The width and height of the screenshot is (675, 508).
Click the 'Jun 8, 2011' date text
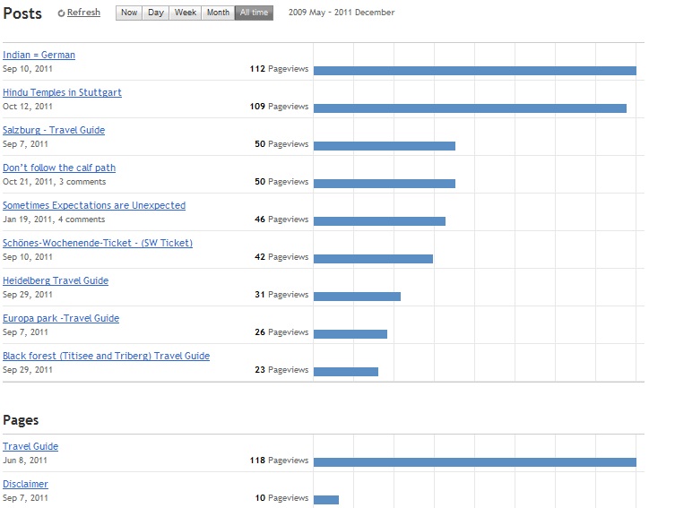25,461
